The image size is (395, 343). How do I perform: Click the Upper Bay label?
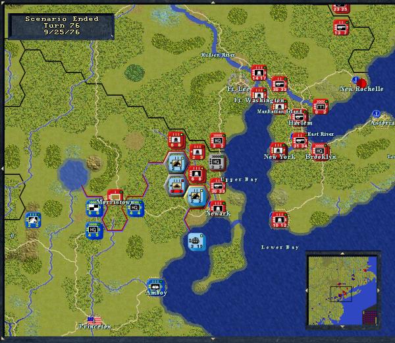pyautogui.click(x=239, y=179)
